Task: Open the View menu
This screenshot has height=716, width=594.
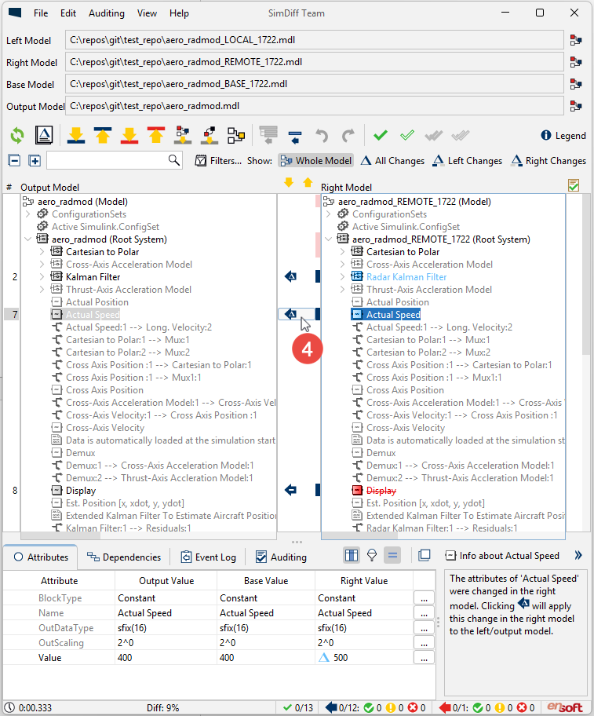Action: pos(147,13)
